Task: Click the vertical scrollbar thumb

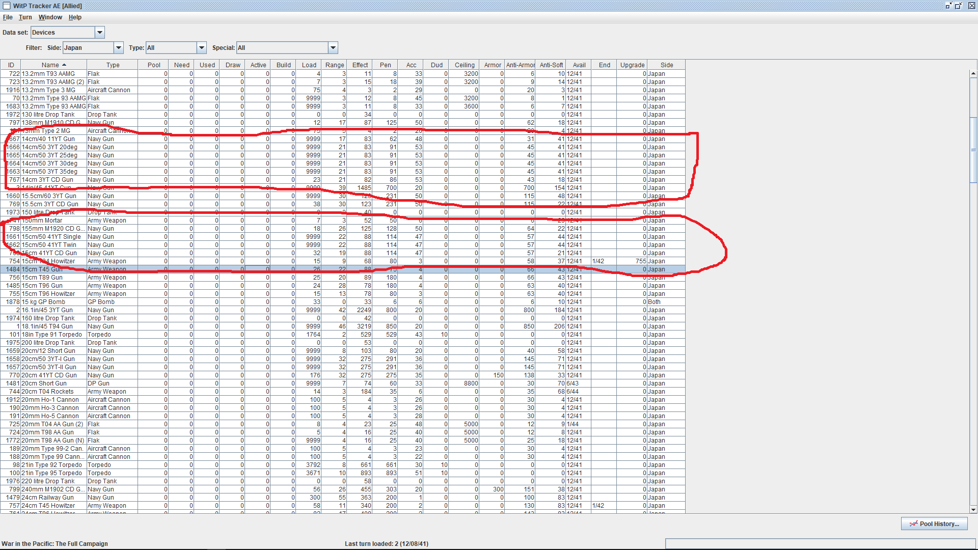Action: (x=973, y=150)
